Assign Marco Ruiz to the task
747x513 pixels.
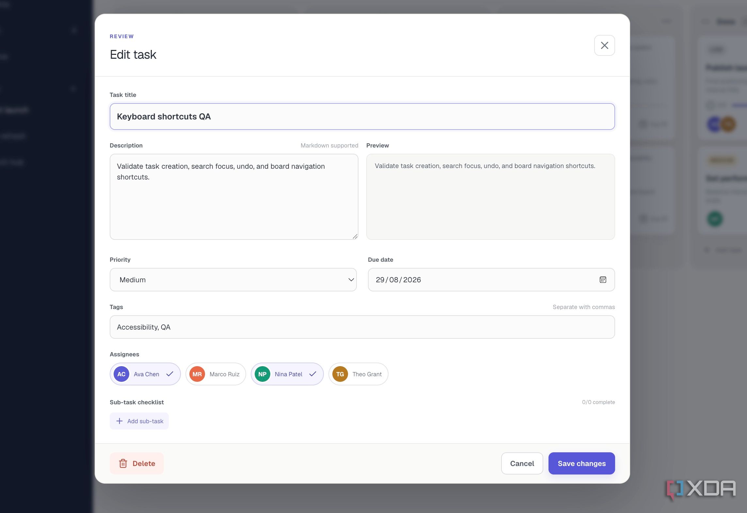click(216, 374)
